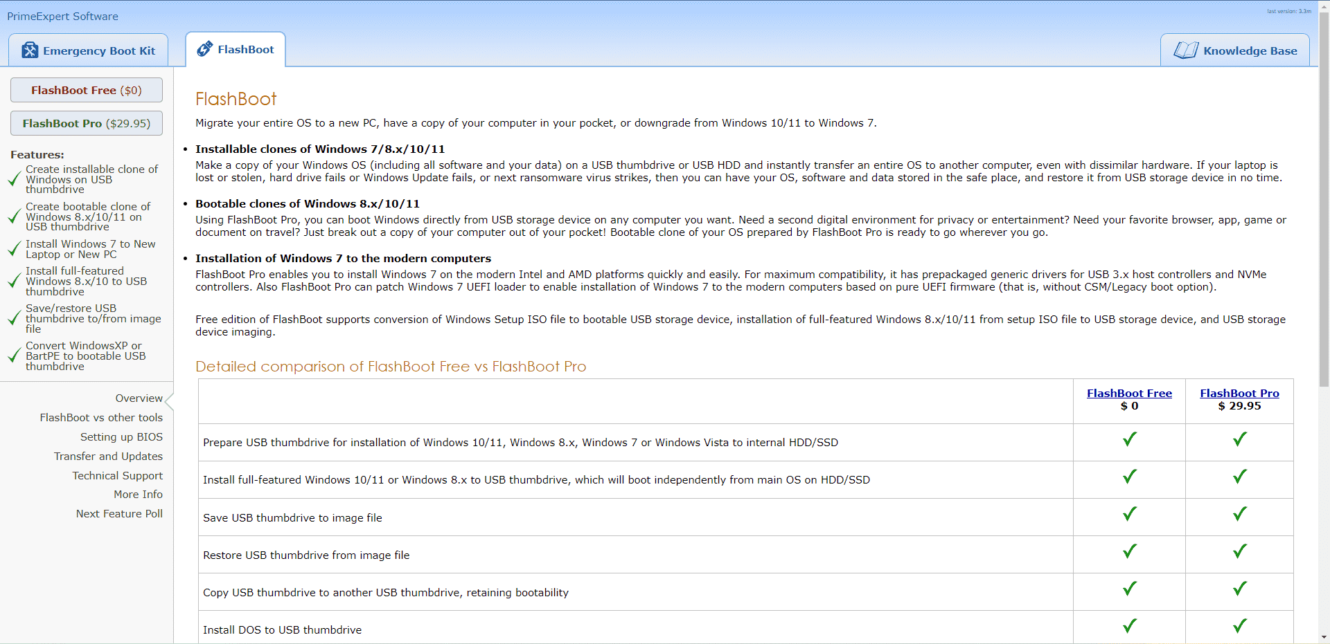Image resolution: width=1330 pixels, height=644 pixels.
Task: Click 'Create bootable clone of Windows 8.x/10/11' feature
Action: 88,217
